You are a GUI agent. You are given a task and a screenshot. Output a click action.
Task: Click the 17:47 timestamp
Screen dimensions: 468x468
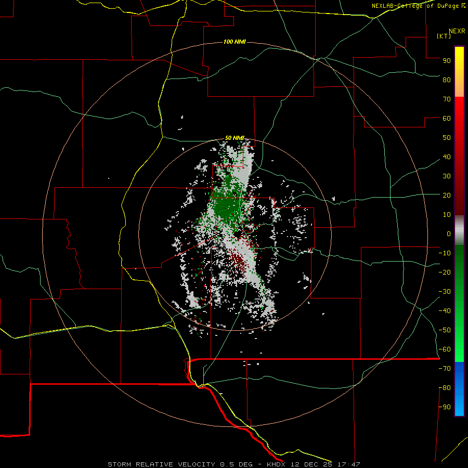tap(348, 464)
